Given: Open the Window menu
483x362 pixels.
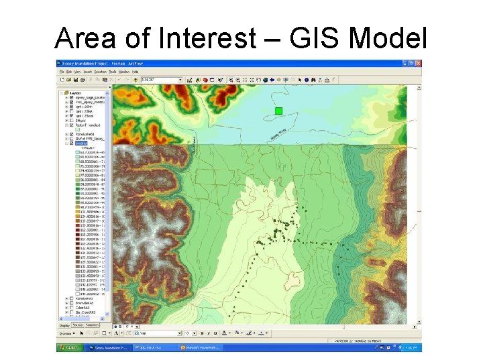Looking at the screenshot, I should point(124,72).
